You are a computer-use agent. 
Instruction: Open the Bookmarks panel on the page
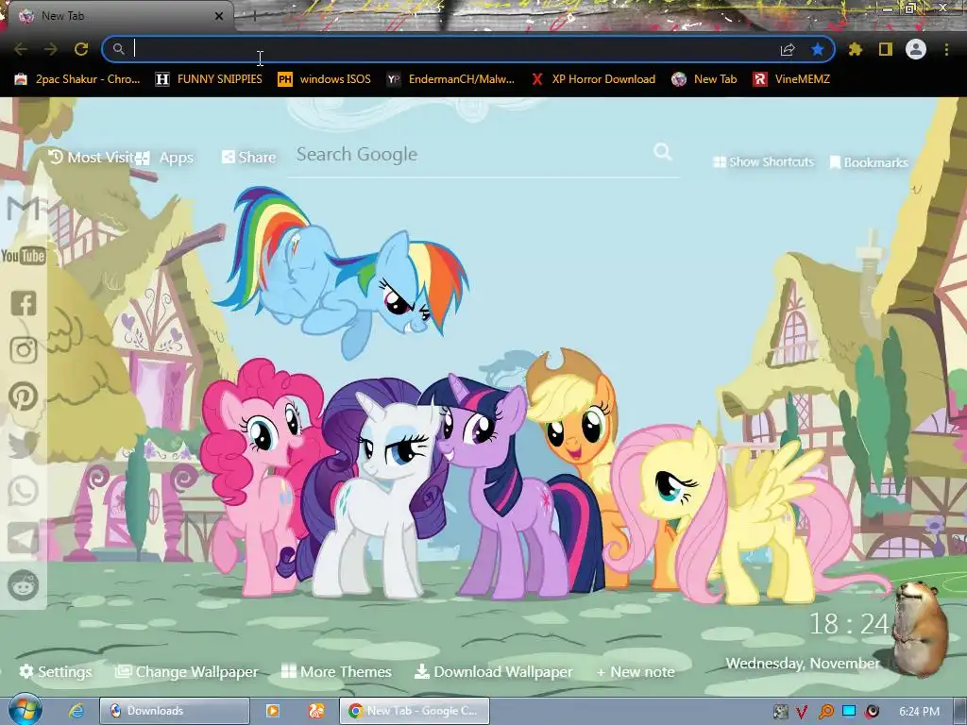pos(869,162)
